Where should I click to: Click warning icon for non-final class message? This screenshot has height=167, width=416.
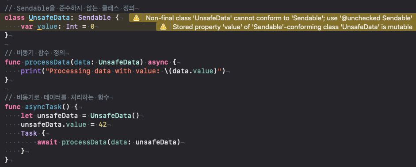pyautogui.click(x=136, y=18)
